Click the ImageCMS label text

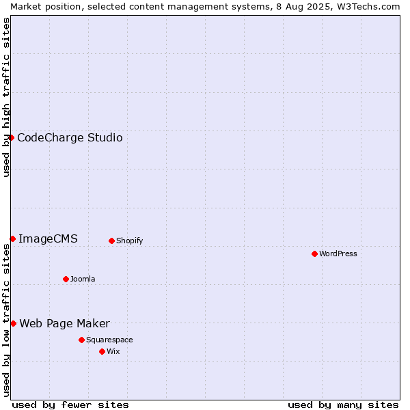[48, 239]
